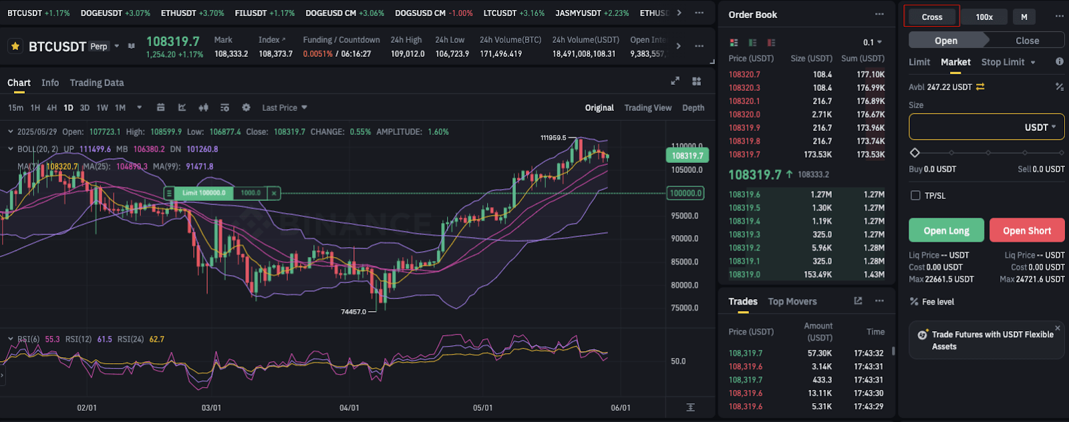Click the order size slider handle
The image size is (1069, 422).
pyautogui.click(x=915, y=153)
